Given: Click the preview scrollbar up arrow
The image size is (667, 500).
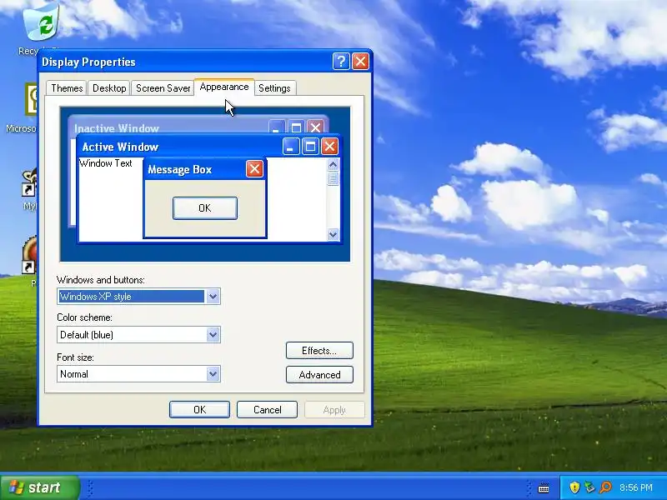Looking at the screenshot, I should click(333, 164).
